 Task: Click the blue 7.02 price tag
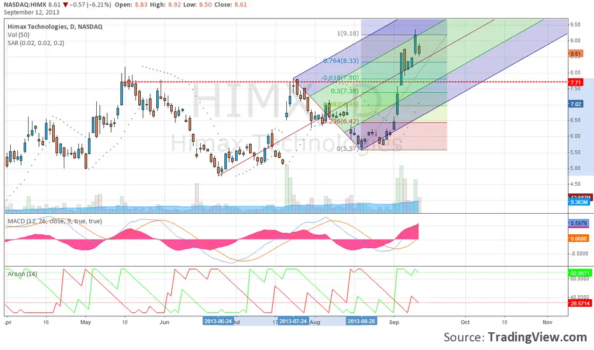(x=576, y=104)
